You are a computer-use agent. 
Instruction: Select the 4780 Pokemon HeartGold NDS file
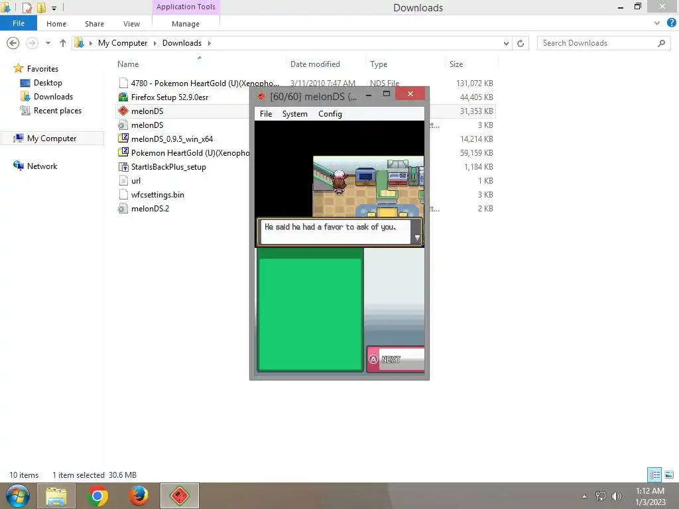click(x=205, y=83)
